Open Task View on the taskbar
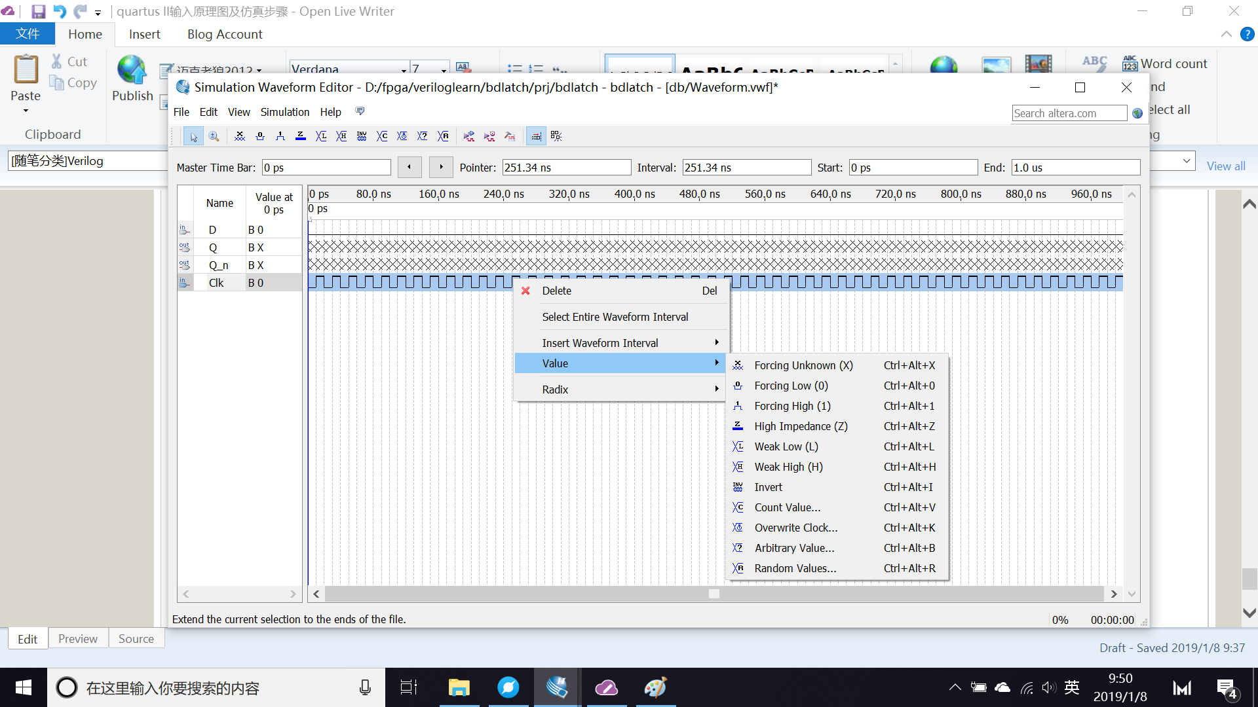Viewport: 1258px width, 707px height. click(x=409, y=687)
